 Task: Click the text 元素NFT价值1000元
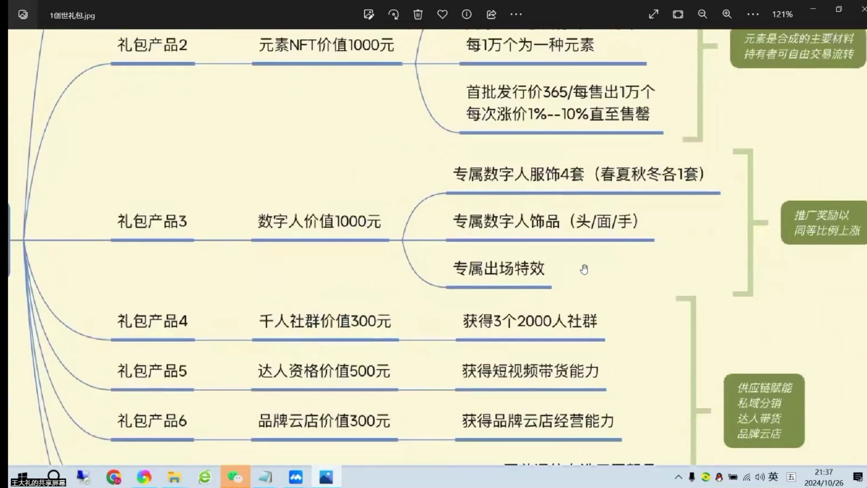pos(326,45)
